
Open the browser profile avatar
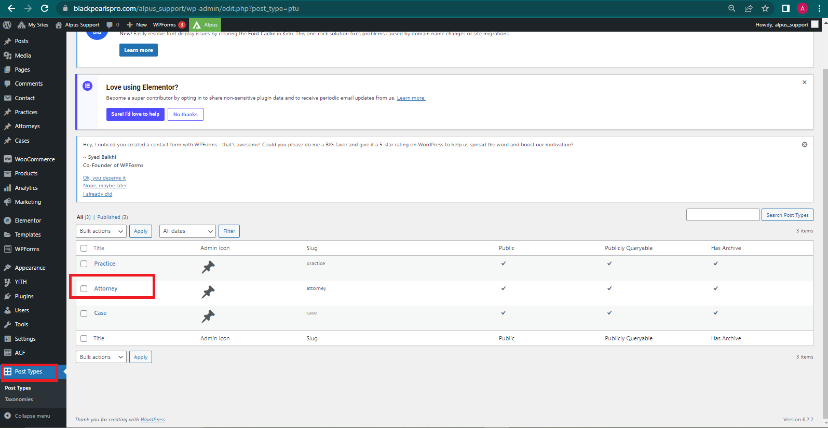803,8
